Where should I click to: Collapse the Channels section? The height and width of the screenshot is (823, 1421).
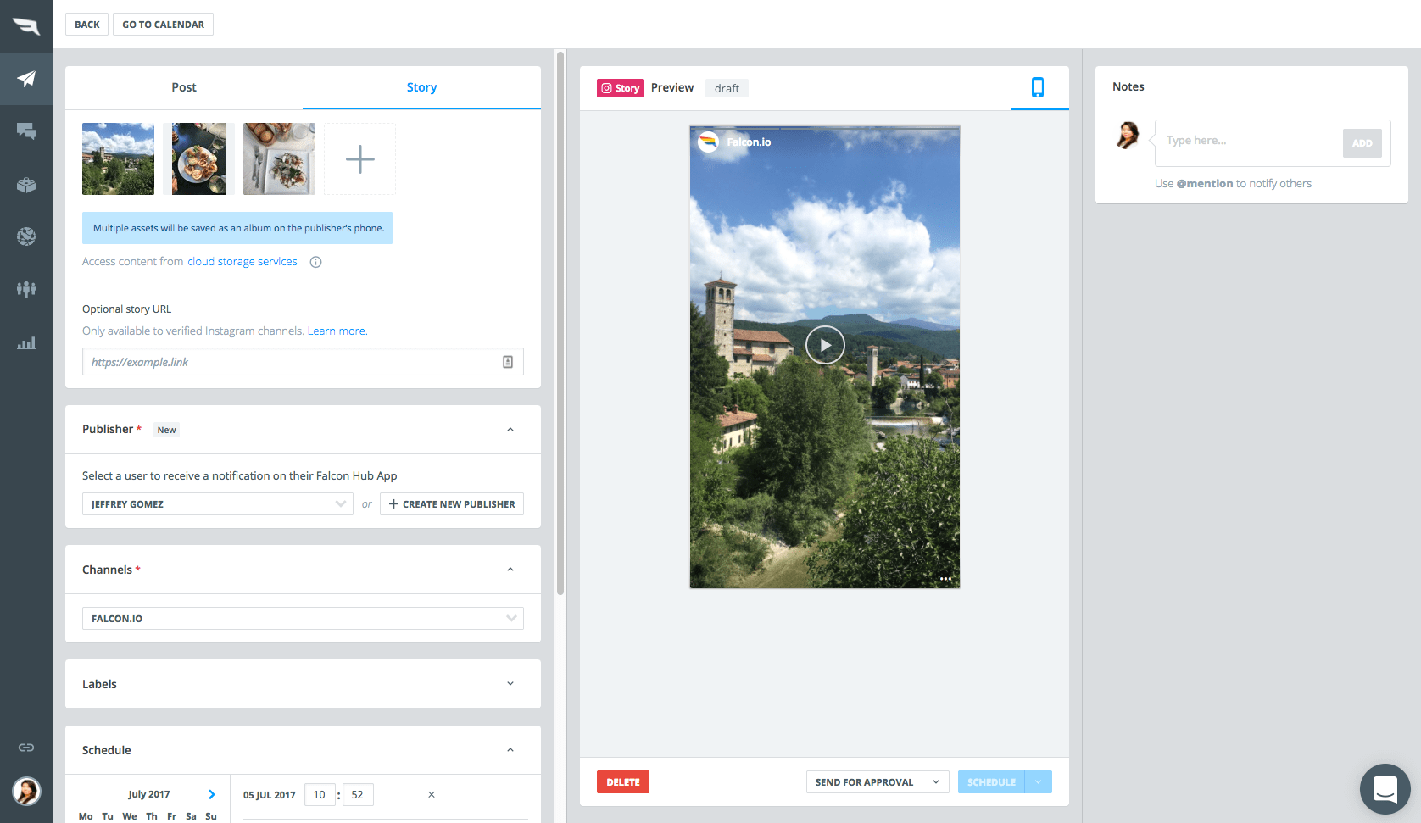[x=510, y=570]
